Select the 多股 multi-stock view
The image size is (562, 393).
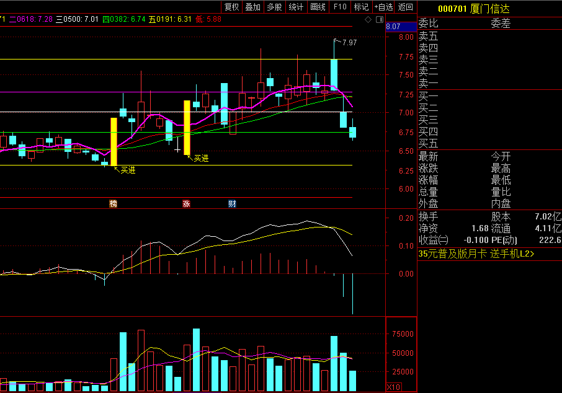[275, 7]
